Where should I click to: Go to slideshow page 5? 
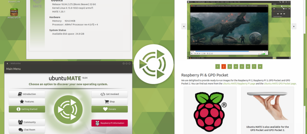pos(242,66)
